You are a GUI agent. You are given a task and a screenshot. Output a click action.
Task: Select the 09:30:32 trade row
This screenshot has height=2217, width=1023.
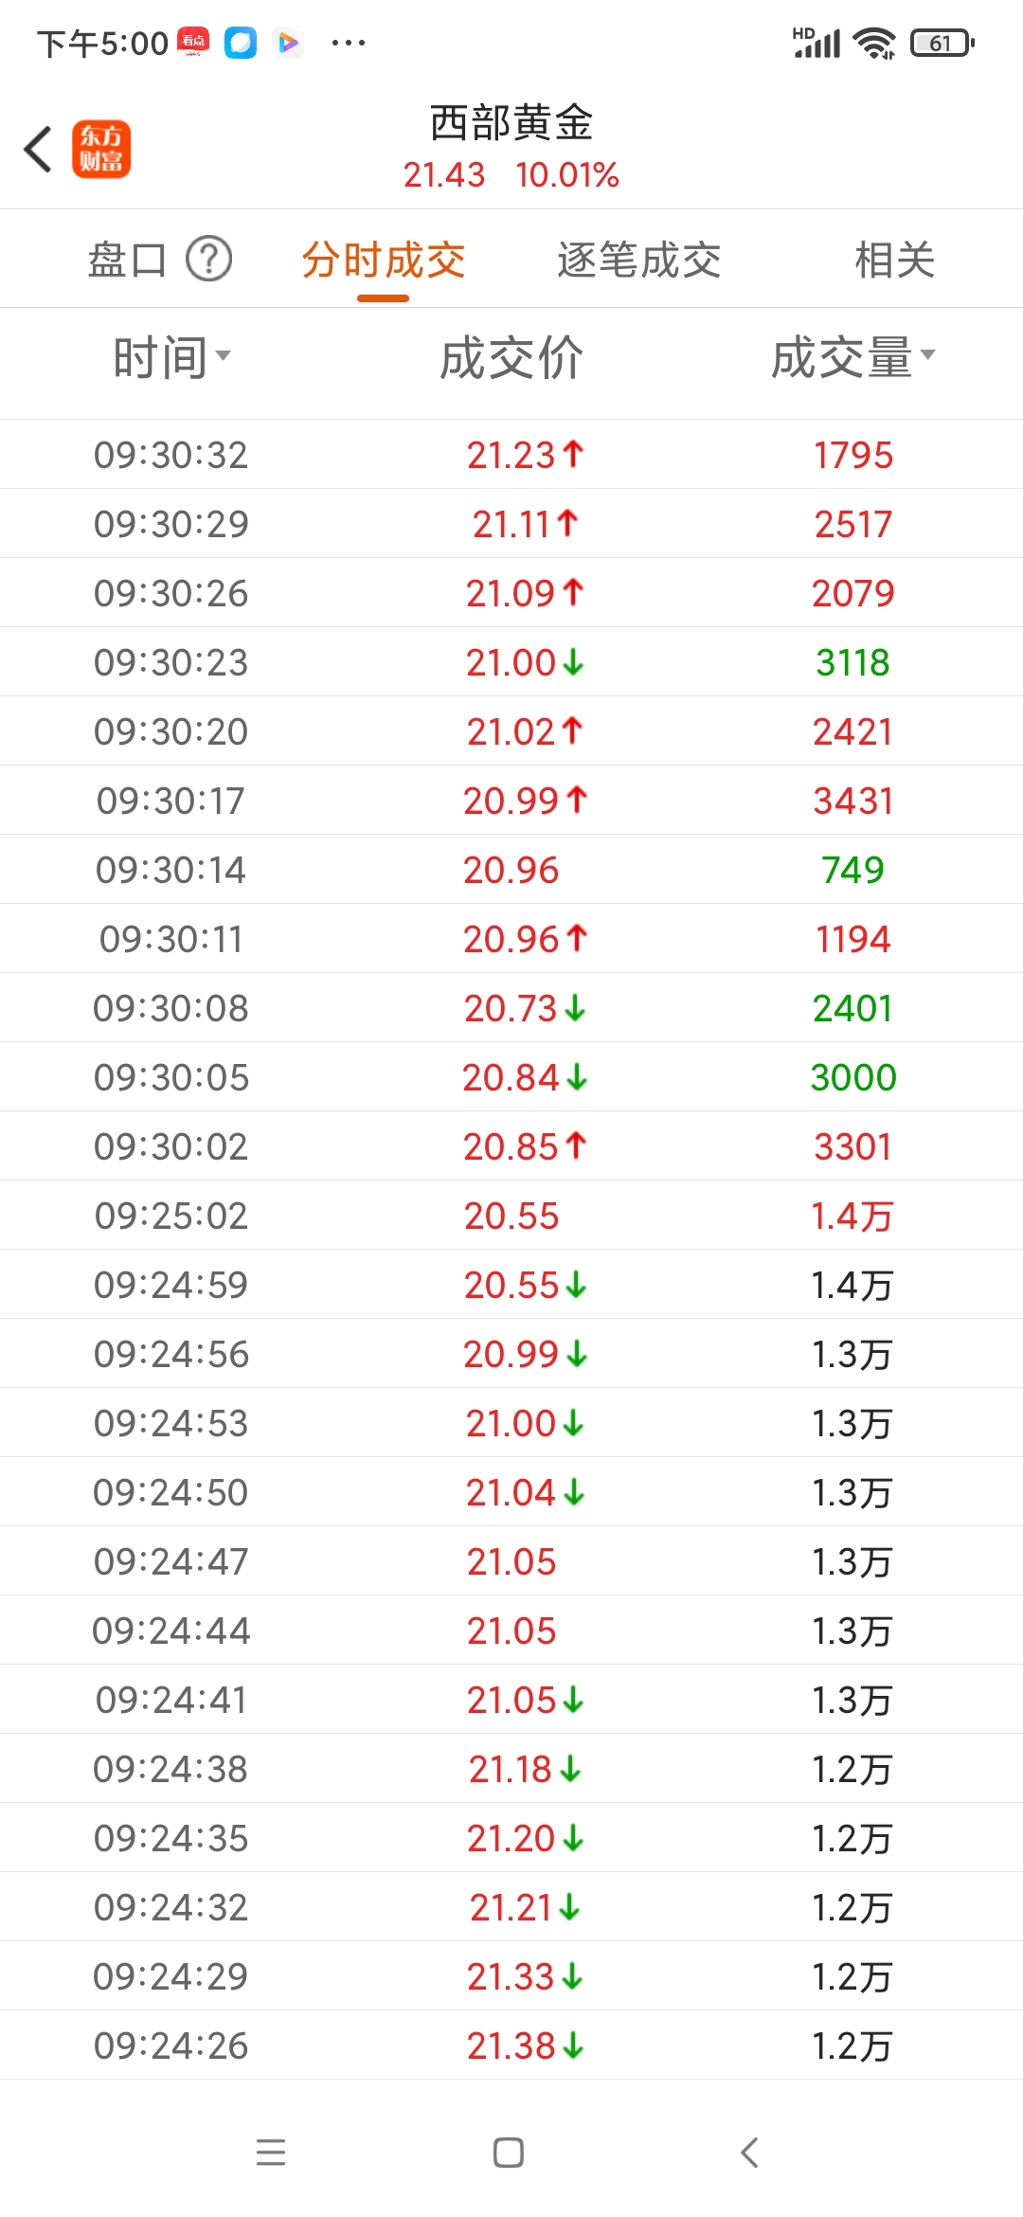point(511,455)
